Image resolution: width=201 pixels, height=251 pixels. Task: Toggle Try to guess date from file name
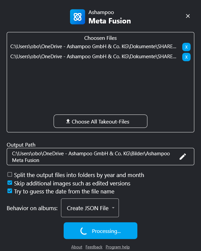pyautogui.click(x=10, y=191)
